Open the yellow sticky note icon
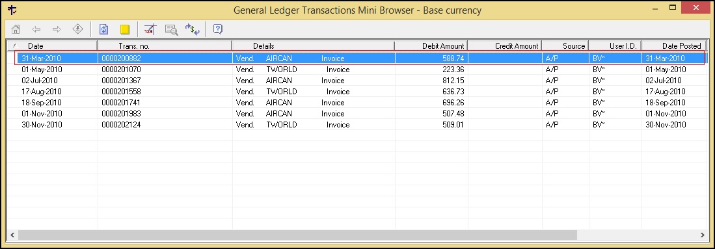715x249 pixels. point(125,30)
